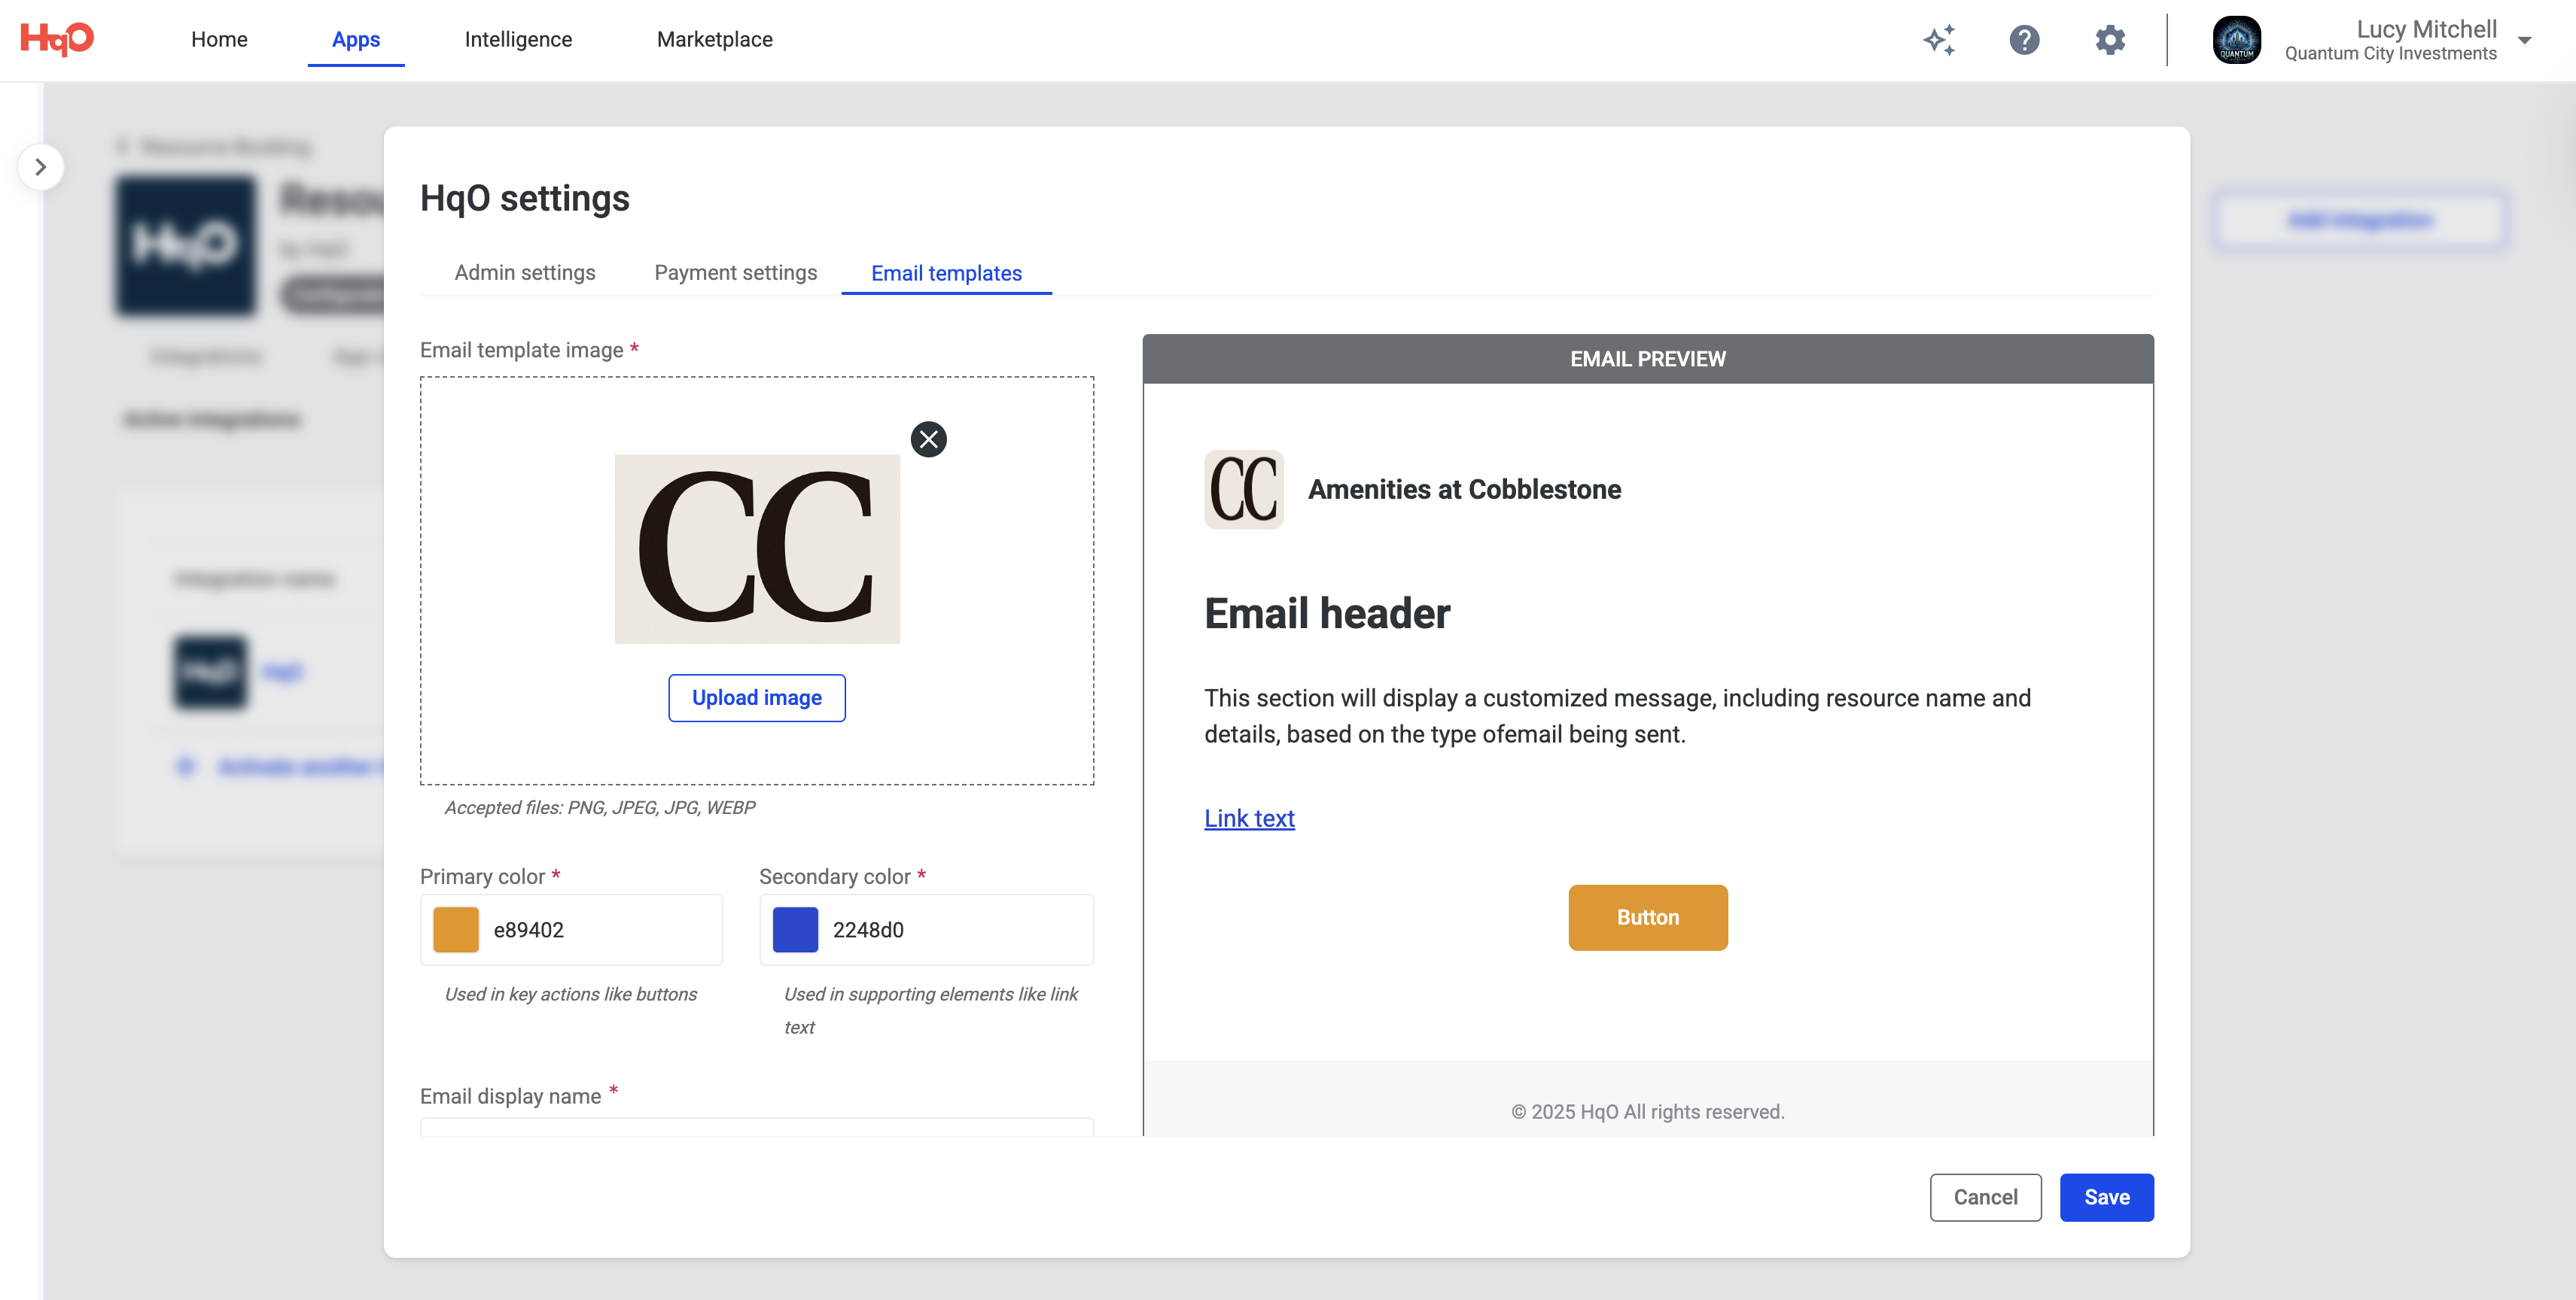The width and height of the screenshot is (2576, 1300).
Task: Click the Upload image button
Action: (757, 697)
